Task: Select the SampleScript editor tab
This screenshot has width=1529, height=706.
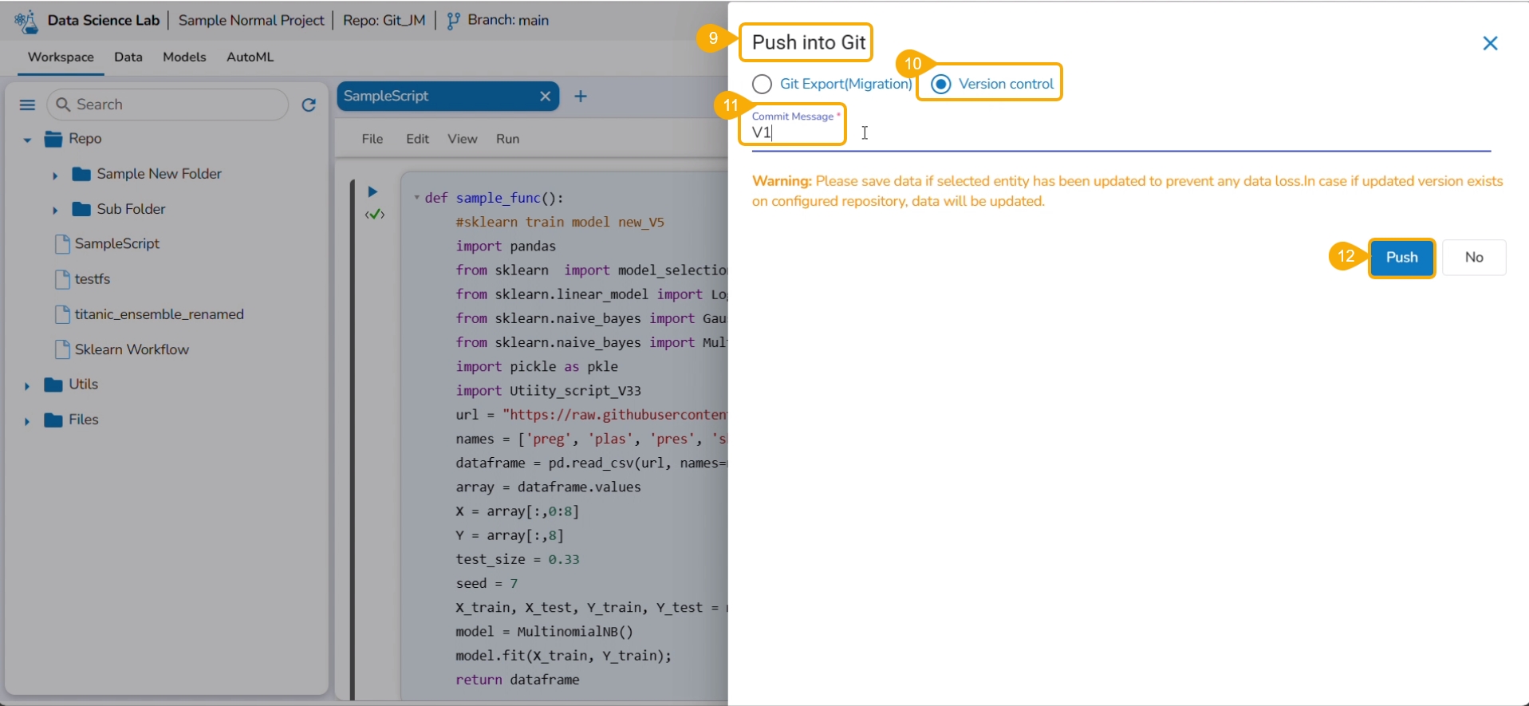Action: (x=447, y=96)
